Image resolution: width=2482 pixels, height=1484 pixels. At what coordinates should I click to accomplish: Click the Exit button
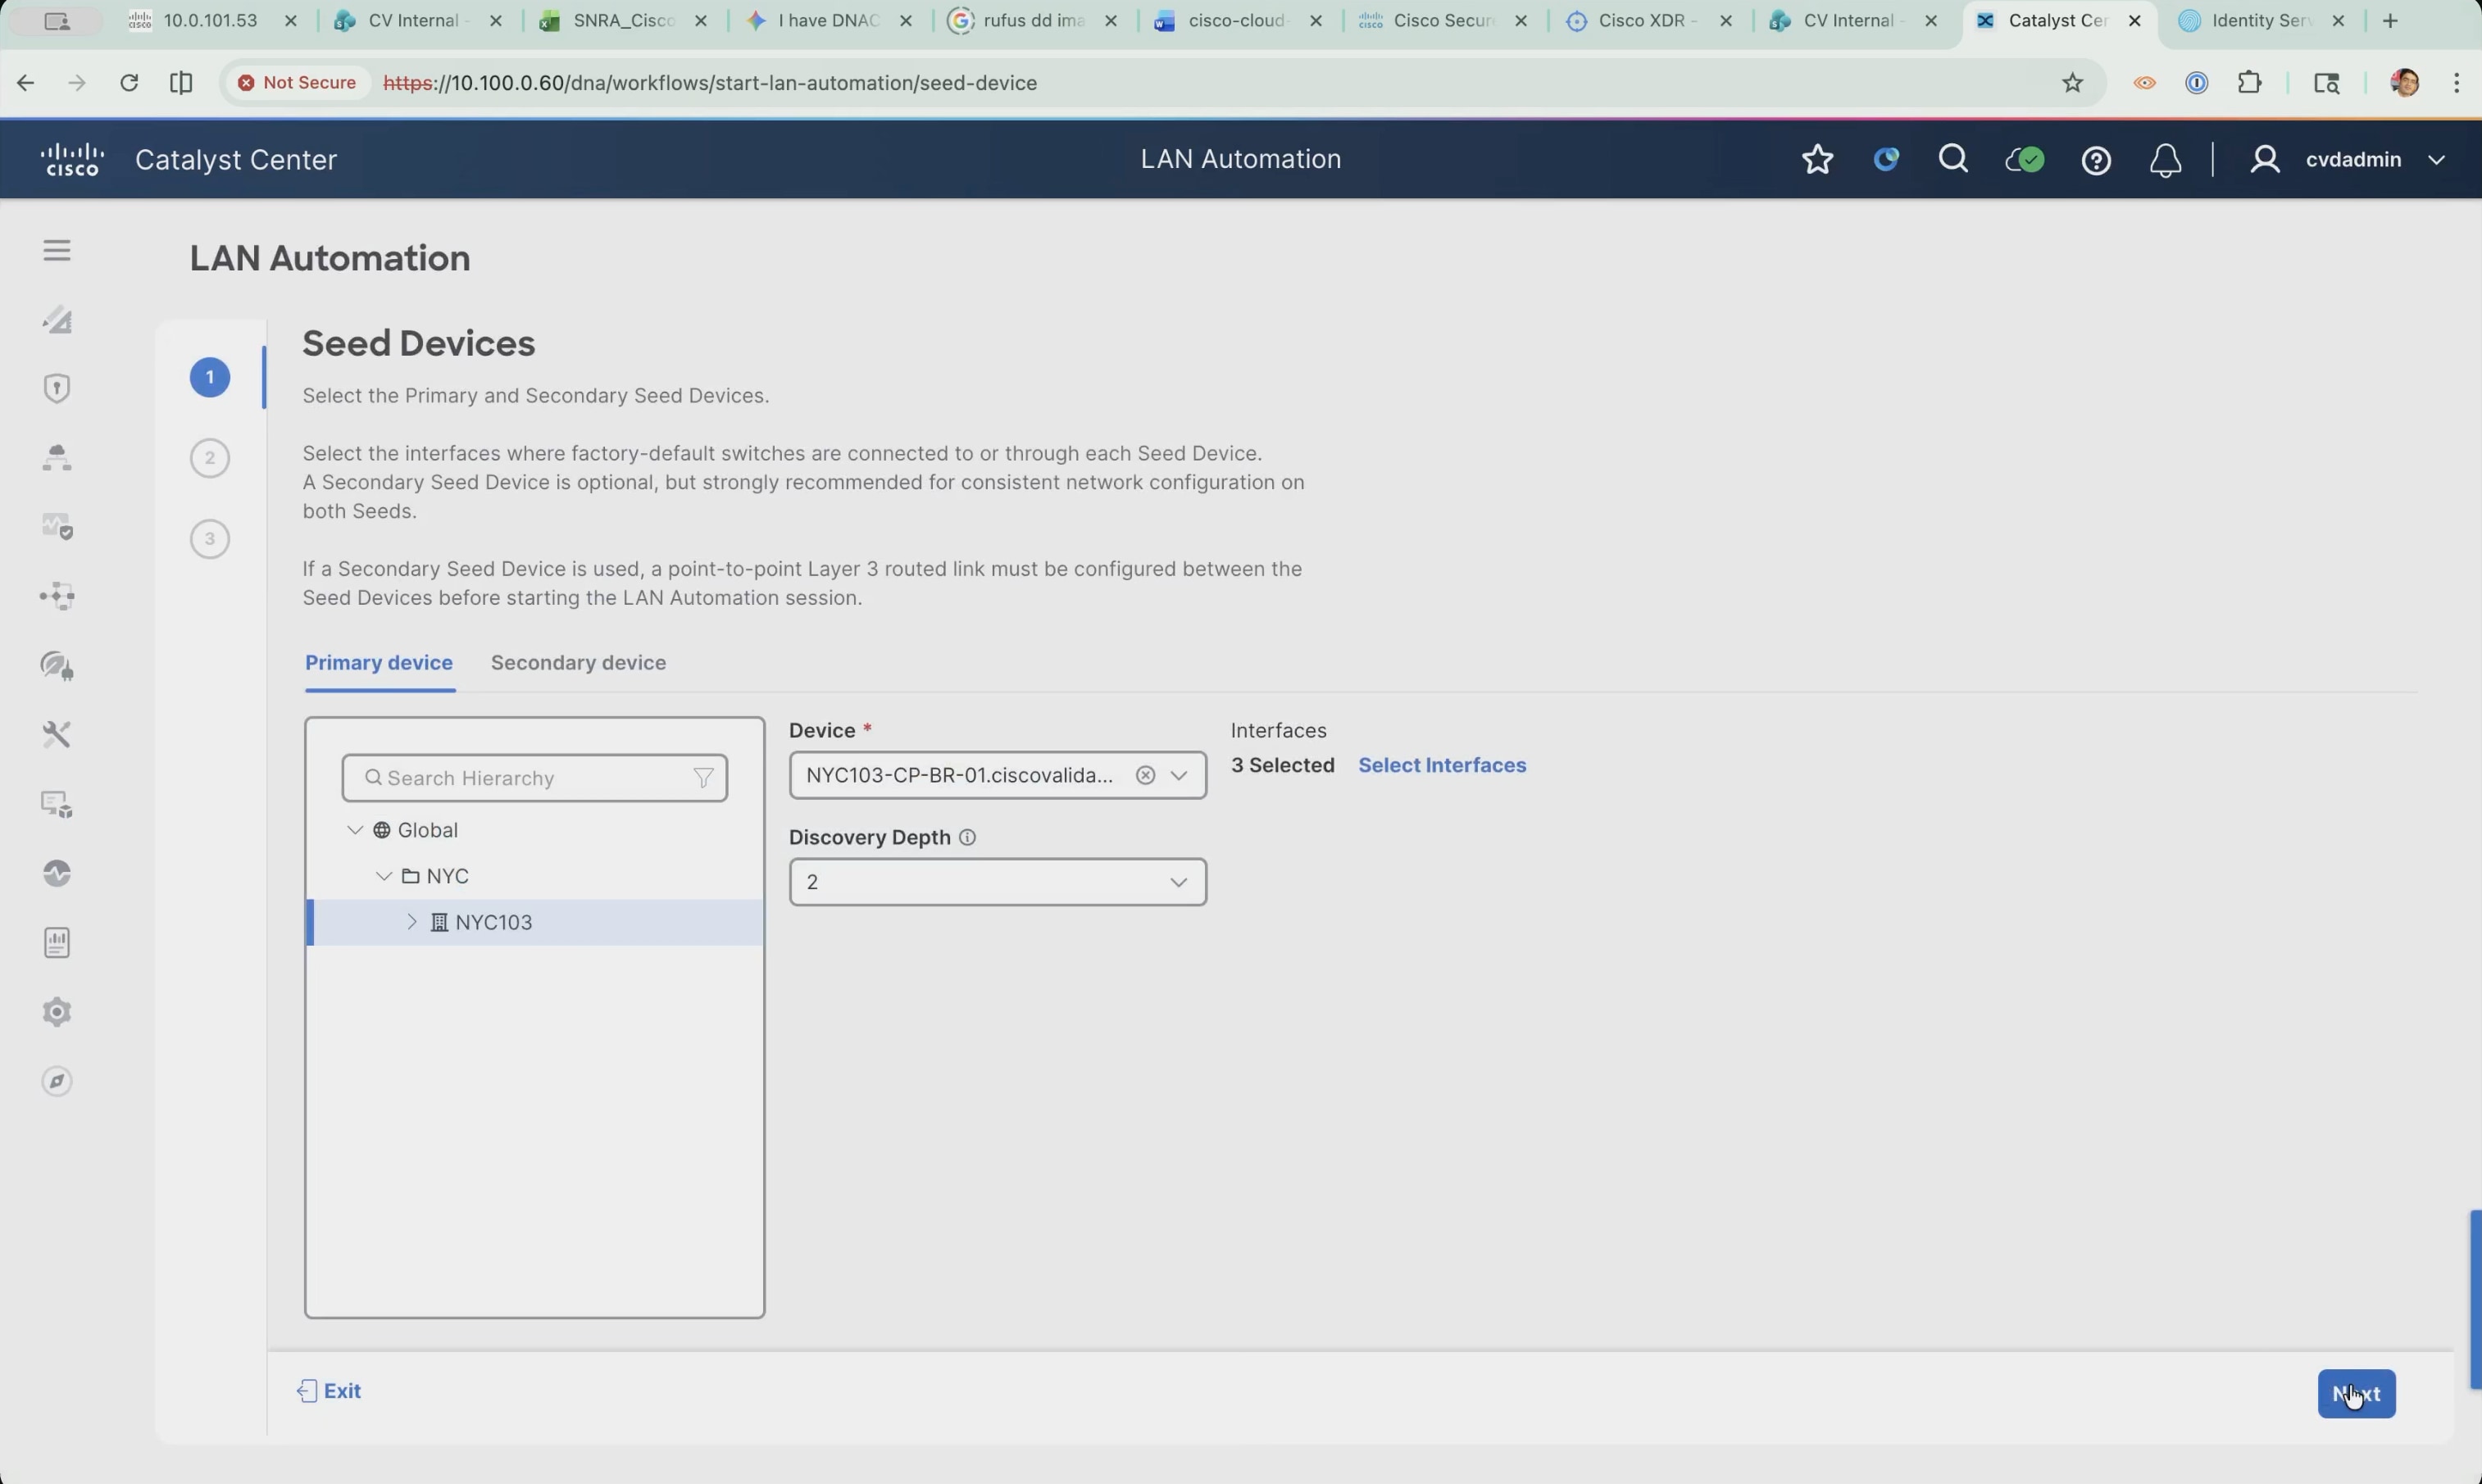click(x=329, y=1391)
